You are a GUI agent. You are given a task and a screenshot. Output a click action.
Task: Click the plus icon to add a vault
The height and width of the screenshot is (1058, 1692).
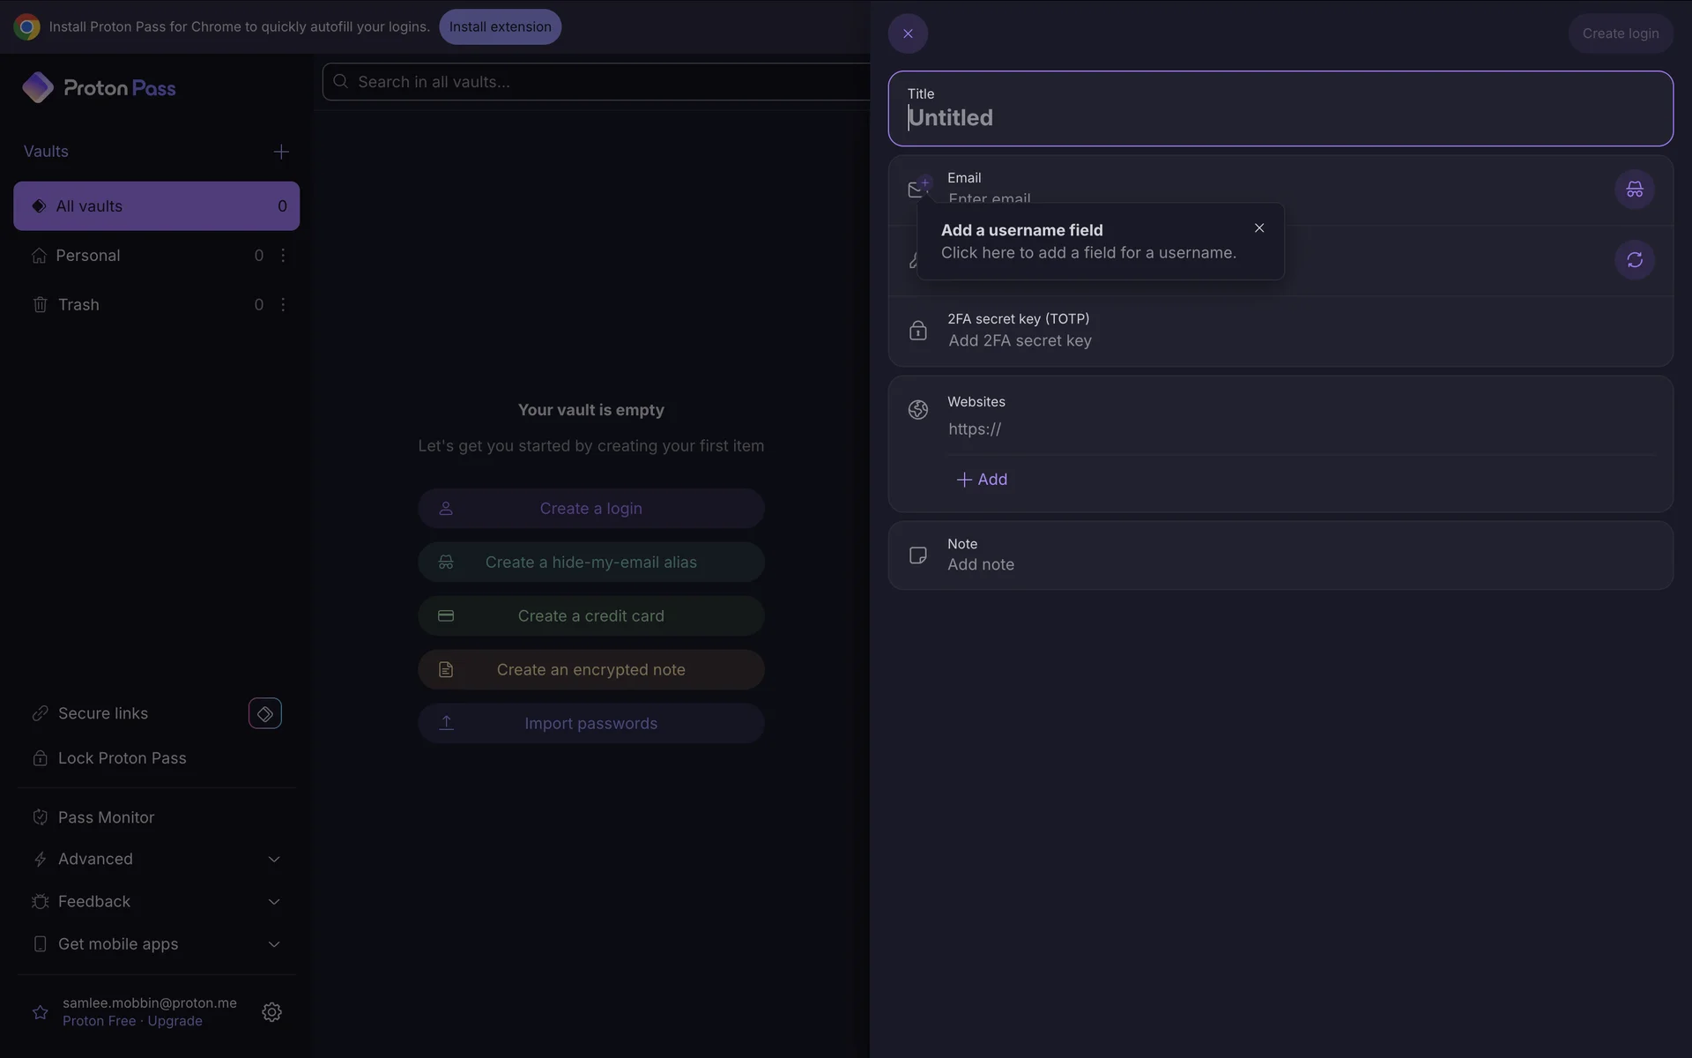281,152
